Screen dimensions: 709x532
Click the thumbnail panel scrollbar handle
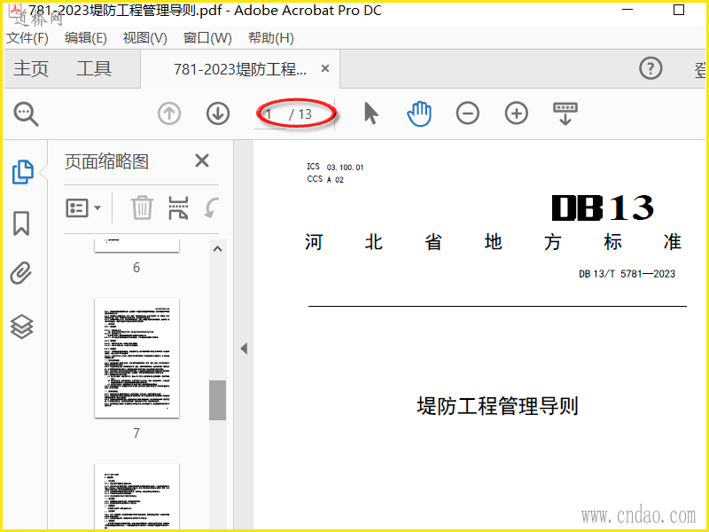pyautogui.click(x=217, y=401)
